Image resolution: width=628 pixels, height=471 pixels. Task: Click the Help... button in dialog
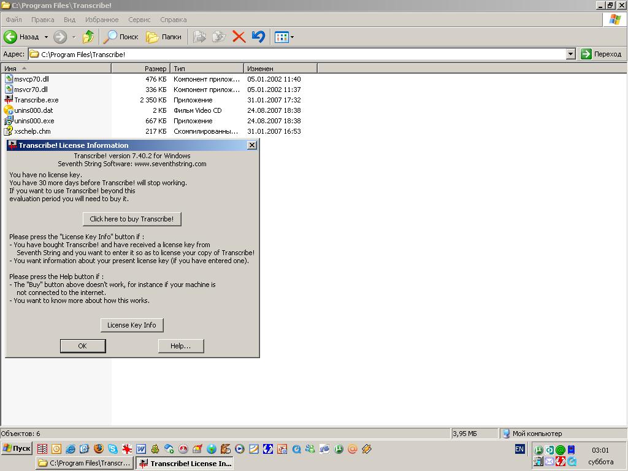pos(181,346)
